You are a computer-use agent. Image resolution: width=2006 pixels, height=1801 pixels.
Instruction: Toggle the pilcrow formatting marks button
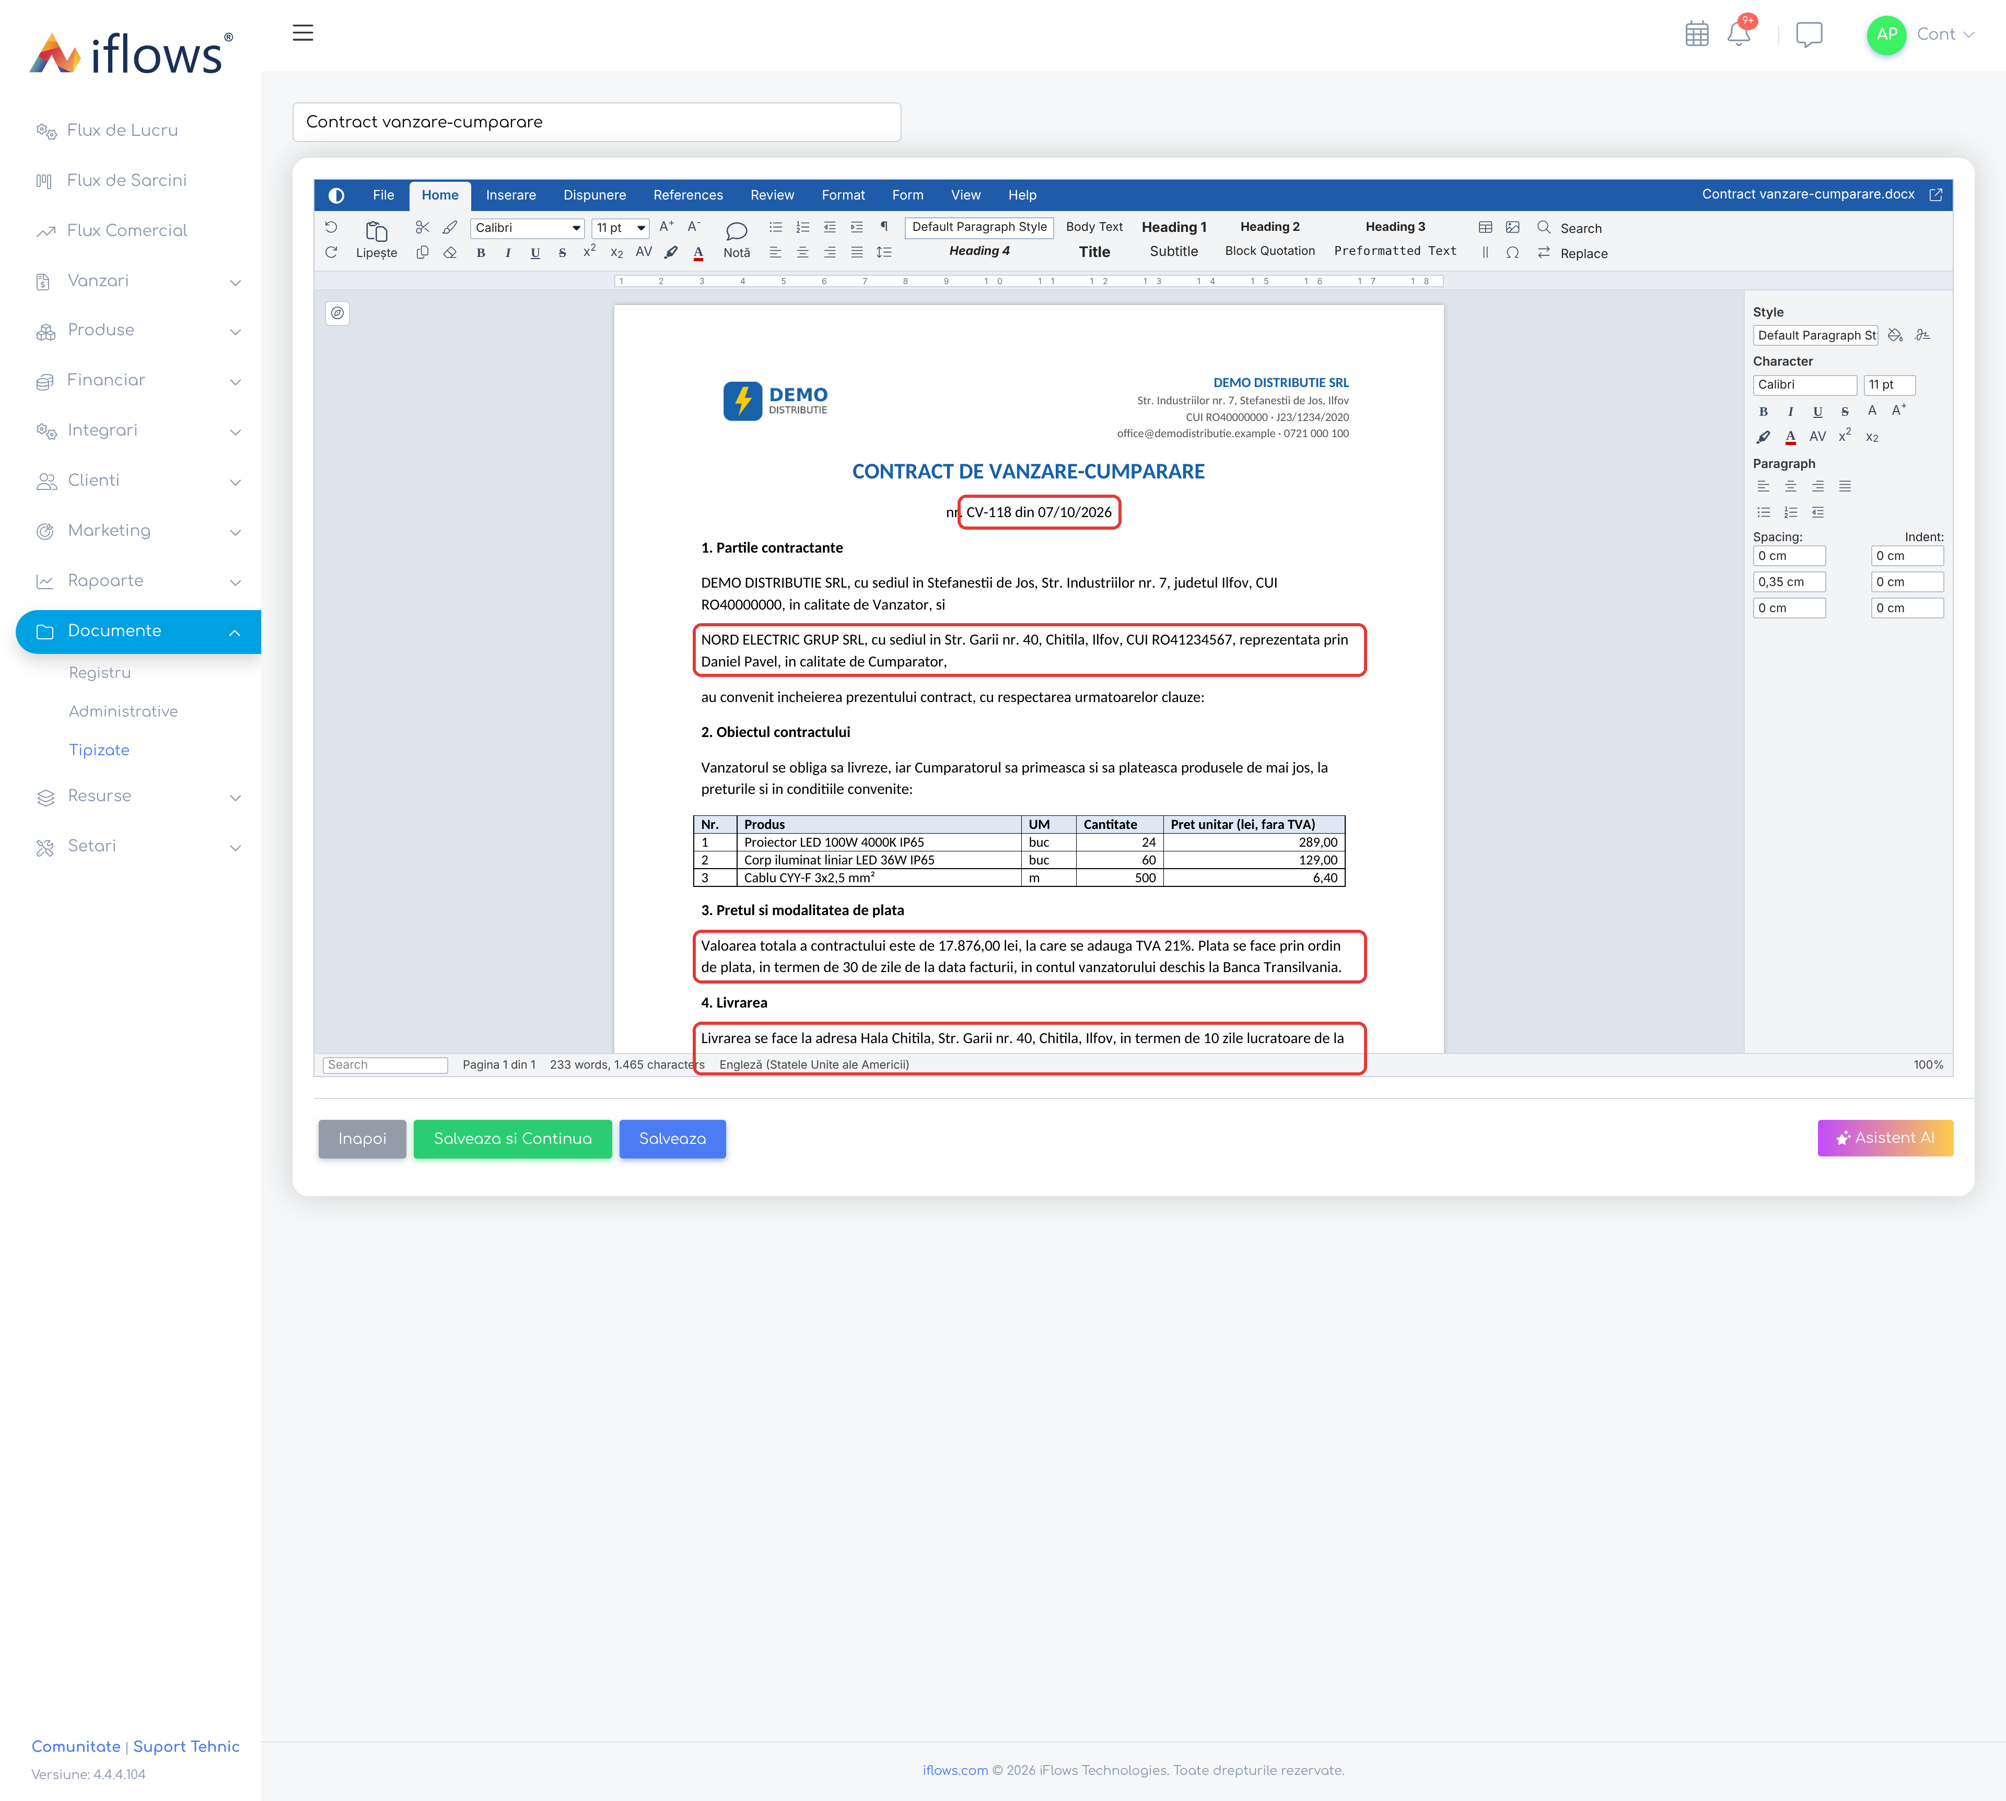tap(884, 227)
